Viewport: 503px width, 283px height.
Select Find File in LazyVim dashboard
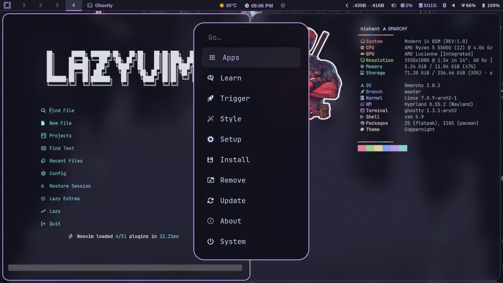pos(62,111)
